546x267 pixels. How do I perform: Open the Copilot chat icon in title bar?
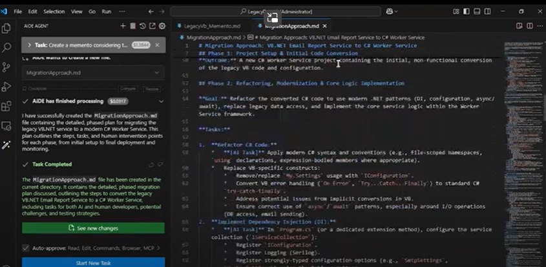[x=390, y=11]
